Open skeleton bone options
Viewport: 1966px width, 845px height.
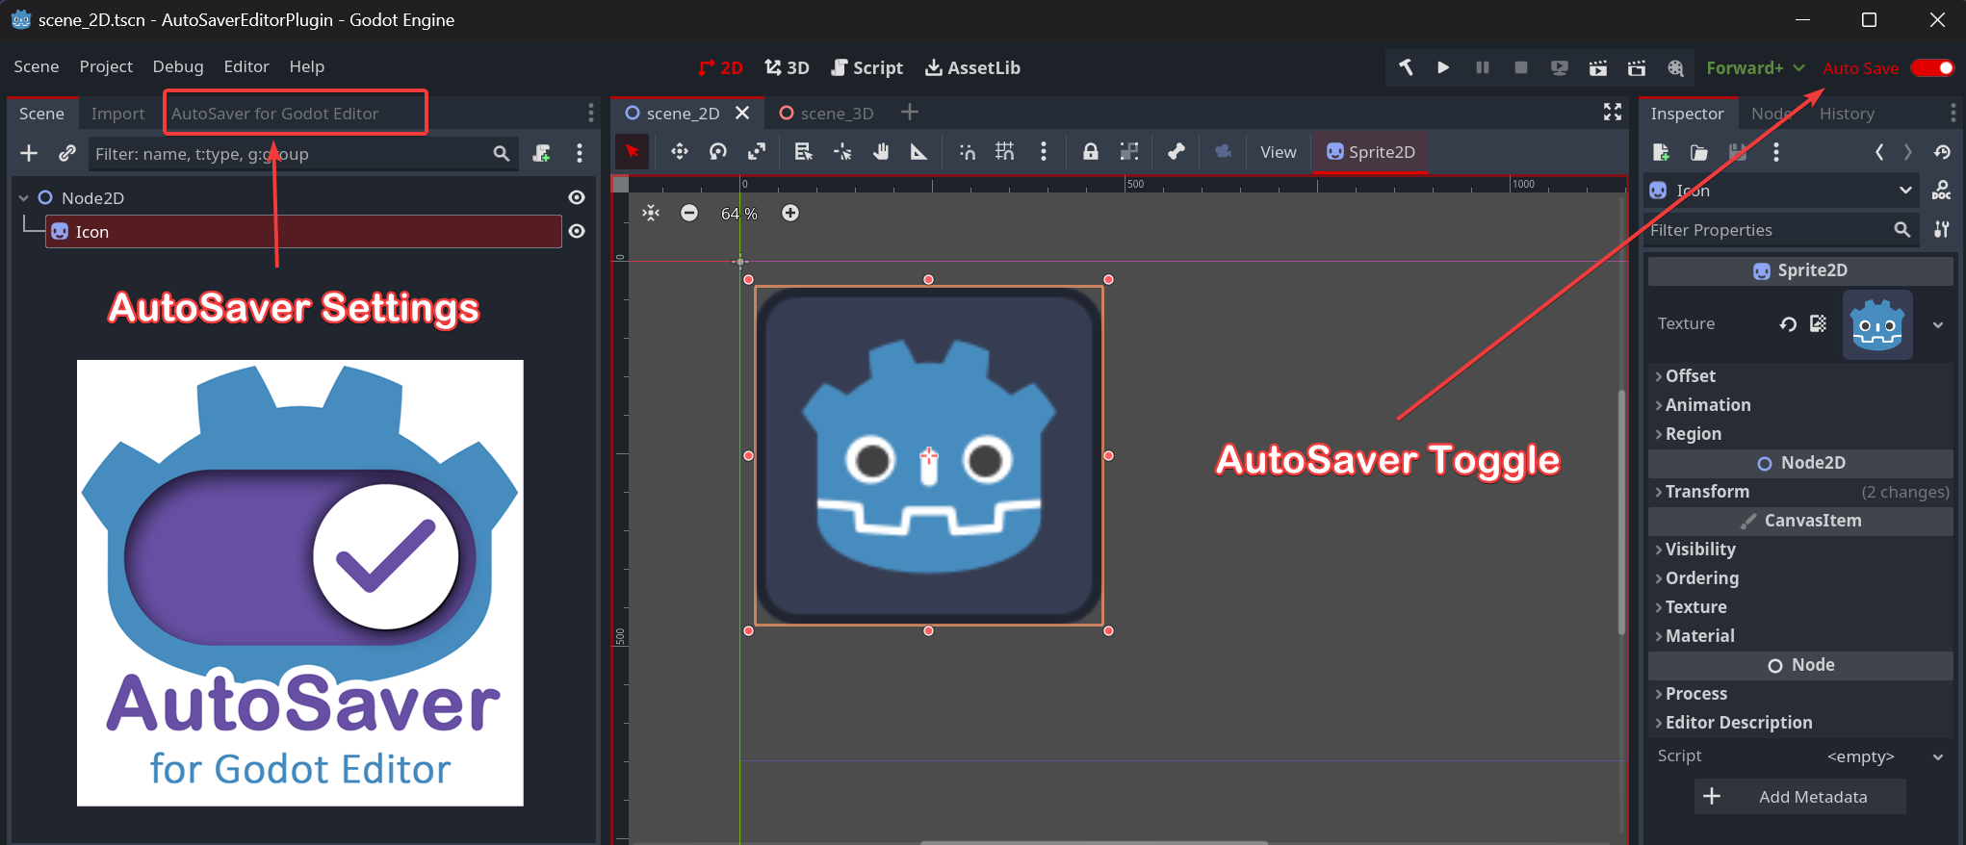pyautogui.click(x=1177, y=151)
